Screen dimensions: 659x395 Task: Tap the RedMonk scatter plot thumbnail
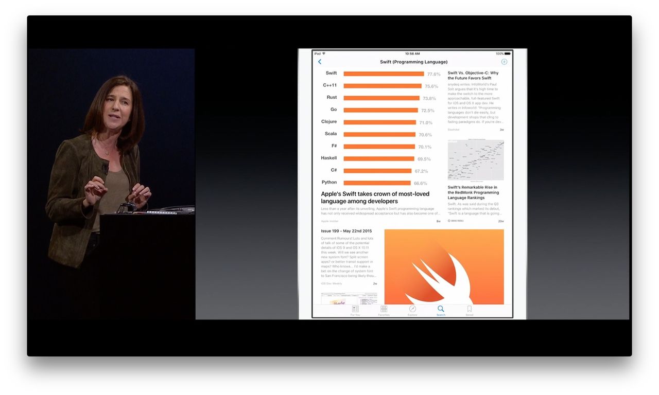(x=476, y=160)
